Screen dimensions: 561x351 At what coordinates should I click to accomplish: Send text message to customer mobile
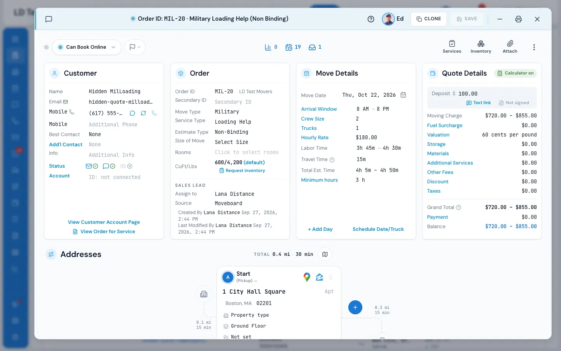[x=132, y=113]
